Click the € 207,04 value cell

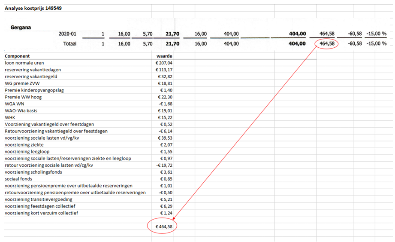click(164, 63)
